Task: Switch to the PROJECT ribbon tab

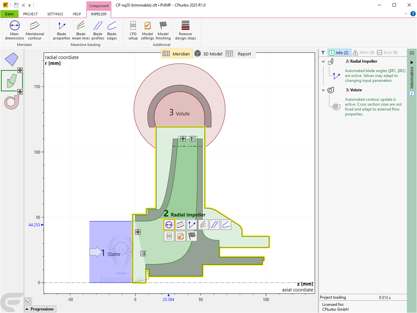Action: (x=30, y=14)
